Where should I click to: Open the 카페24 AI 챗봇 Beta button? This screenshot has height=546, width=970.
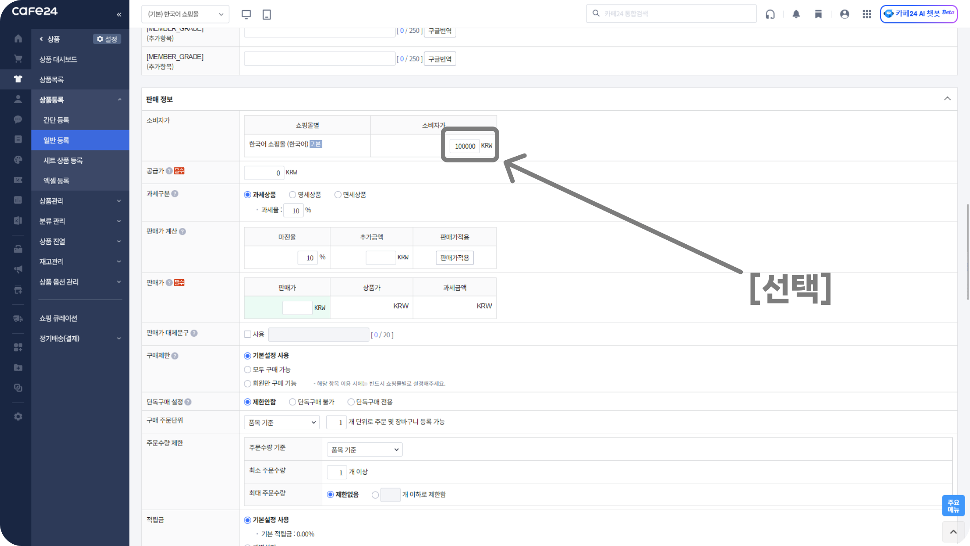[919, 14]
